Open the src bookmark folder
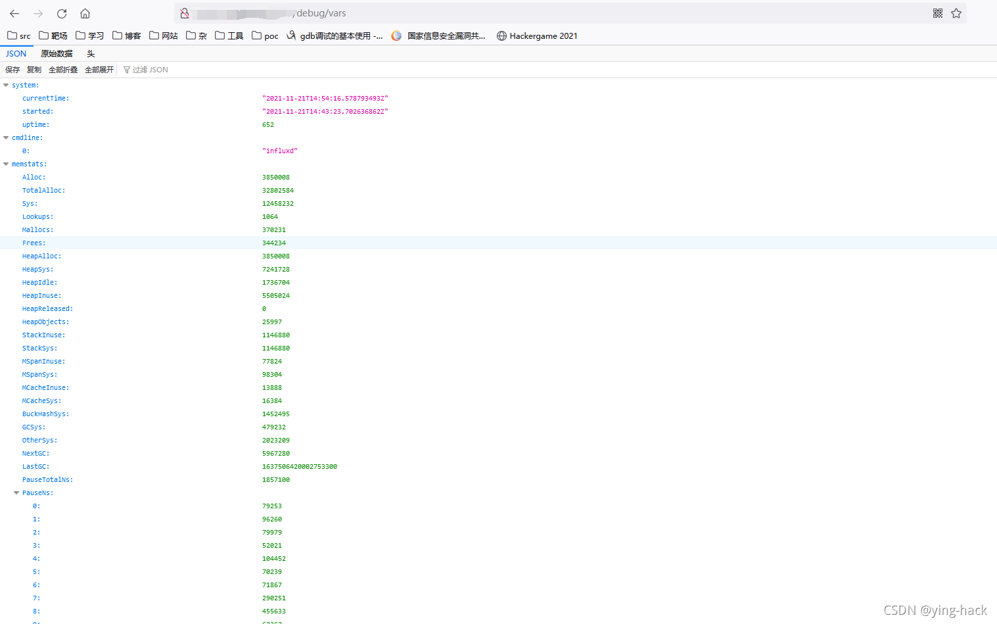Image resolution: width=997 pixels, height=624 pixels. coord(19,36)
